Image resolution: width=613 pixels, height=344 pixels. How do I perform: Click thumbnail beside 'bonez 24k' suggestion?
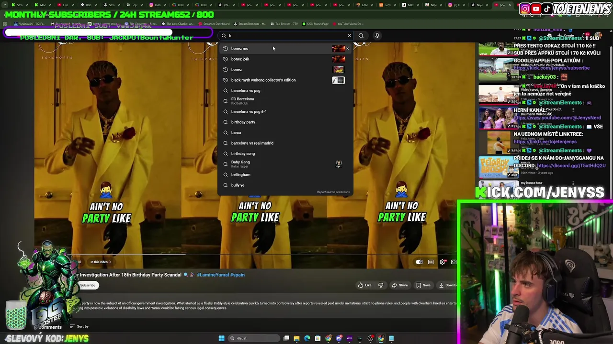click(338, 59)
